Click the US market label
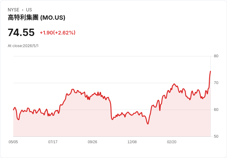Screen dimensions: 227x158 (29, 10)
